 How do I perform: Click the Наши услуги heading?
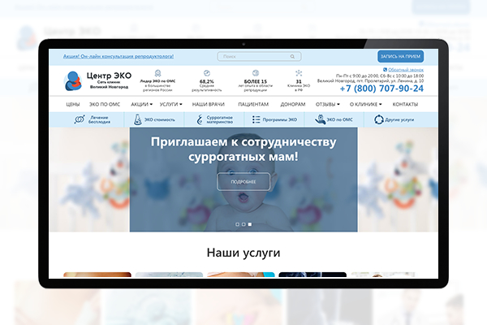tap(243, 252)
